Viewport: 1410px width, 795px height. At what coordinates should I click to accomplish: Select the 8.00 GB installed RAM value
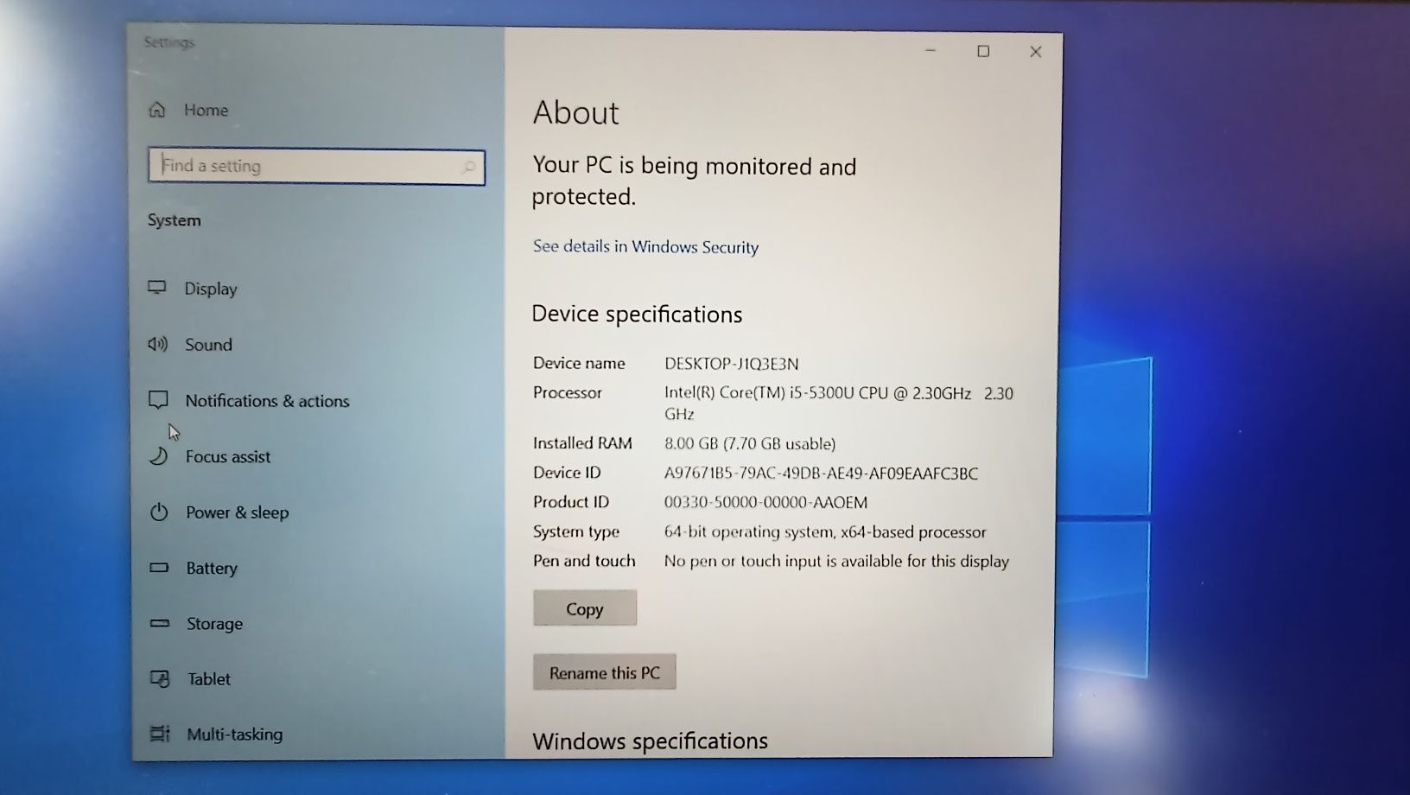click(749, 444)
